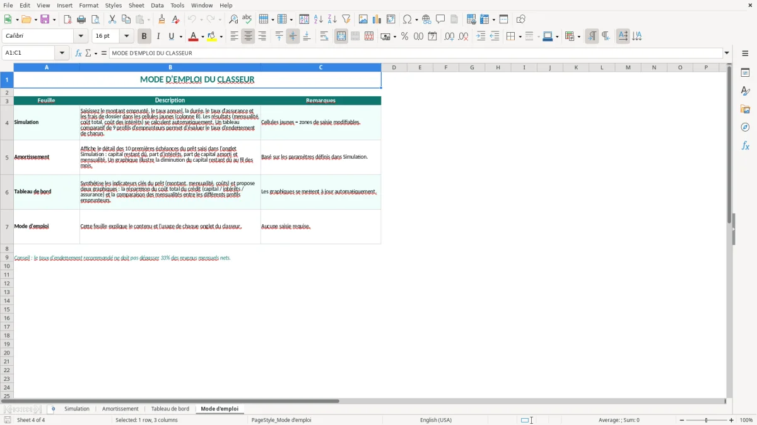Toggle Bold formatting
The height and width of the screenshot is (425, 757).
(144, 37)
